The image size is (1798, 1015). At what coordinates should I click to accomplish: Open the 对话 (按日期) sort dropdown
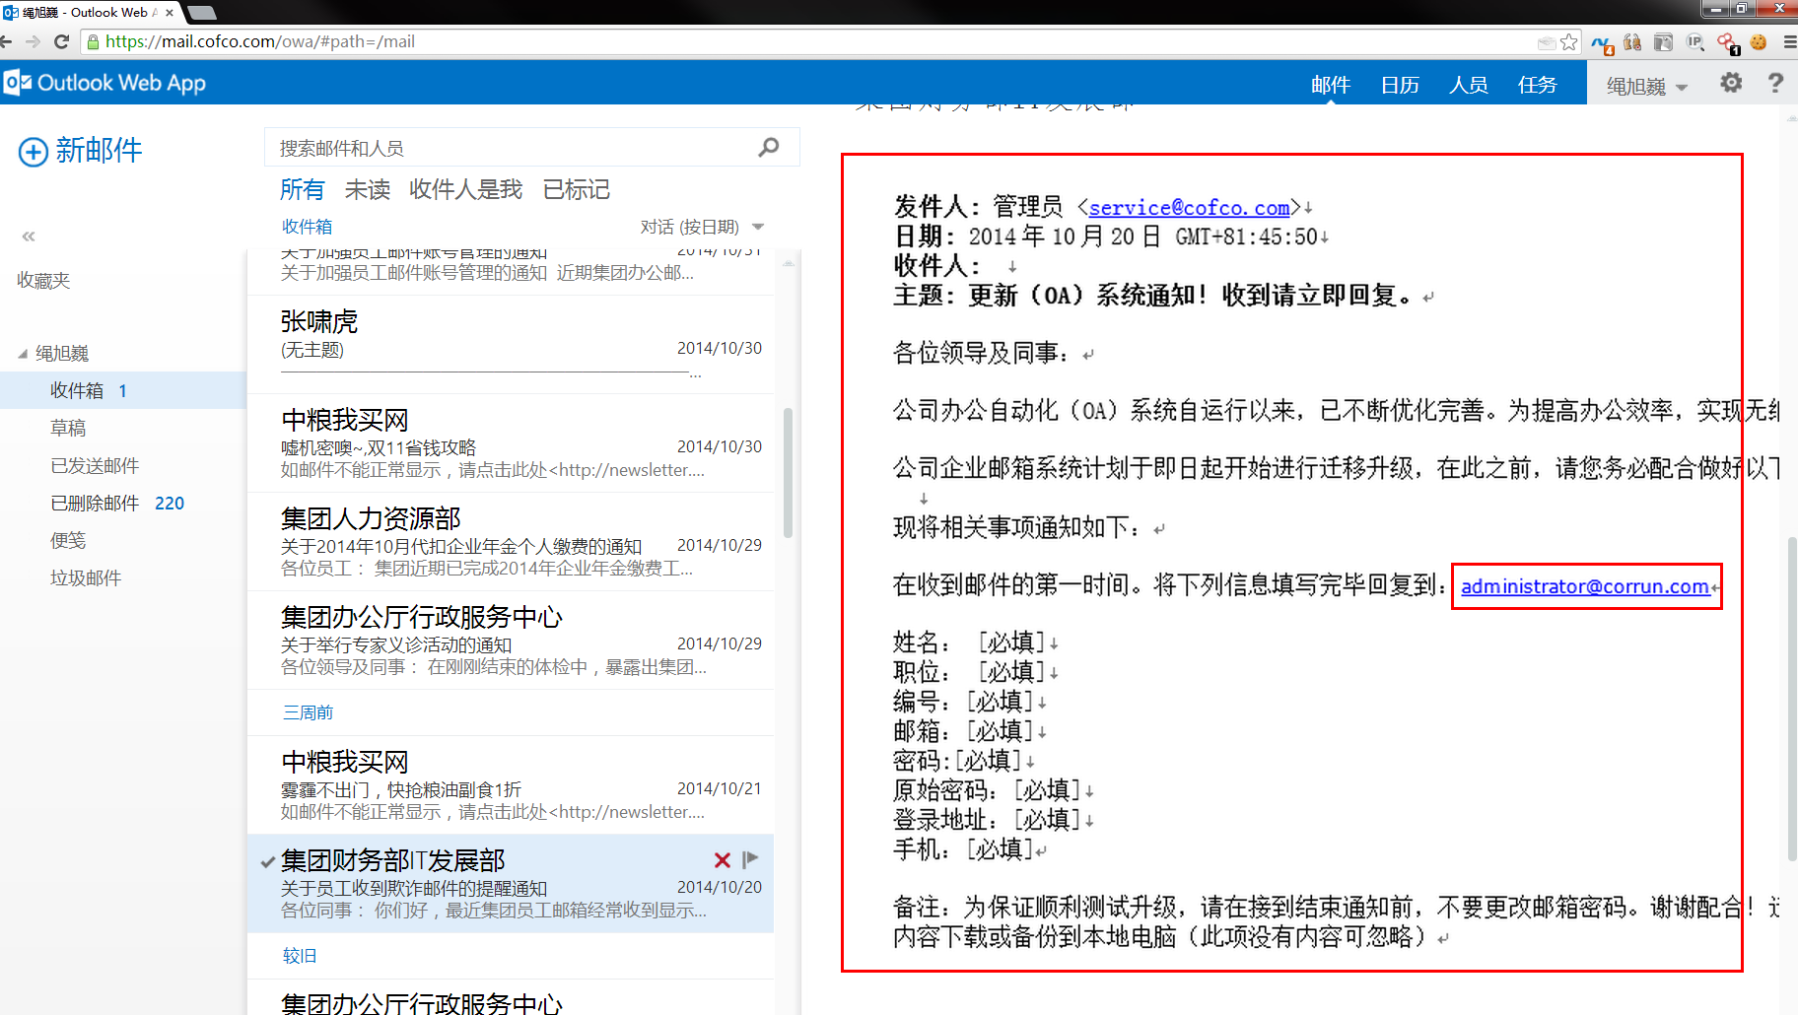coord(702,227)
